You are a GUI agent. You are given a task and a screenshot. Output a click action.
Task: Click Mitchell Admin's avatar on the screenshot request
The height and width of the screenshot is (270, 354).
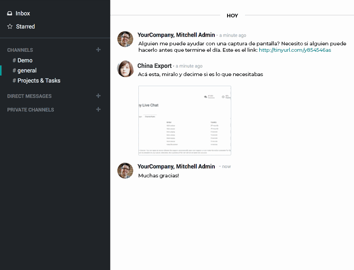pos(125,39)
